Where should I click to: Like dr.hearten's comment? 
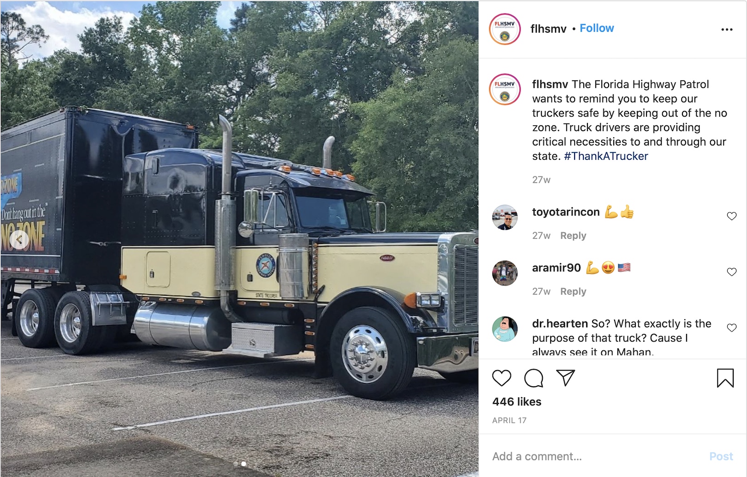[731, 327]
